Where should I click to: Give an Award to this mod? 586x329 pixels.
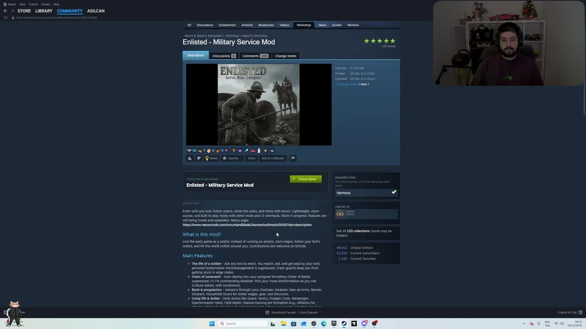212,158
